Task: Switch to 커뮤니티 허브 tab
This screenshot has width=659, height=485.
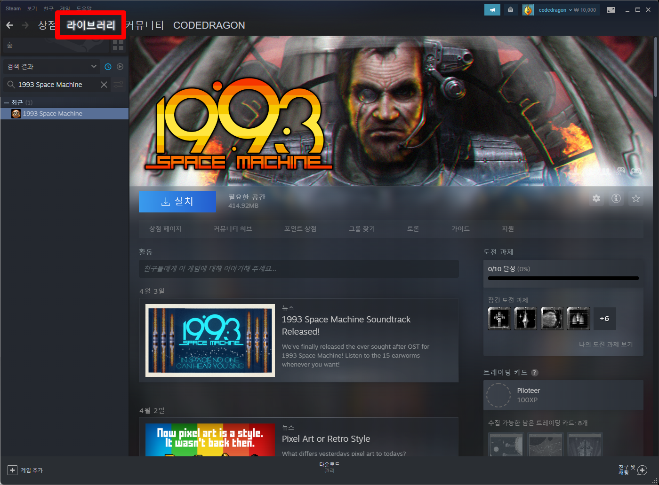Action: (233, 229)
